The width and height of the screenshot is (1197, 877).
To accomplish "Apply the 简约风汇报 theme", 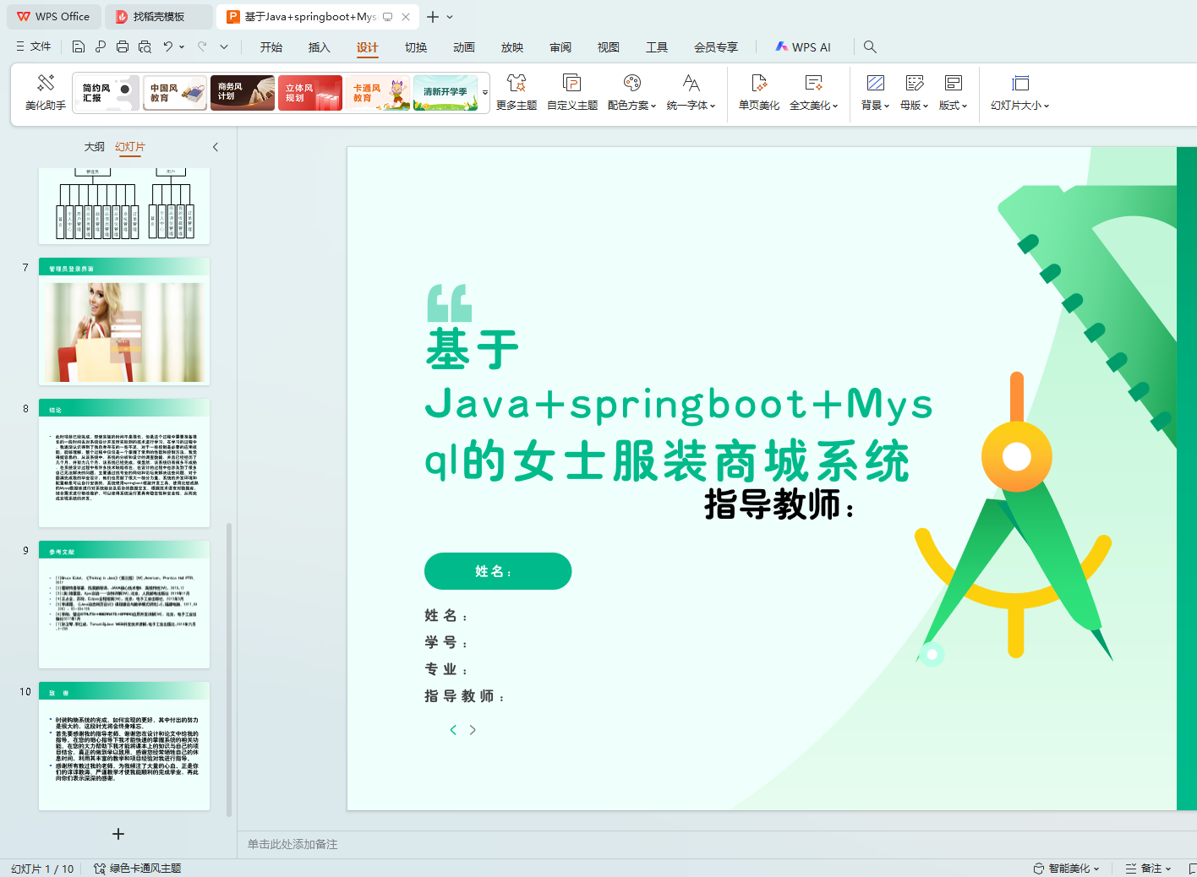I will tap(107, 92).
